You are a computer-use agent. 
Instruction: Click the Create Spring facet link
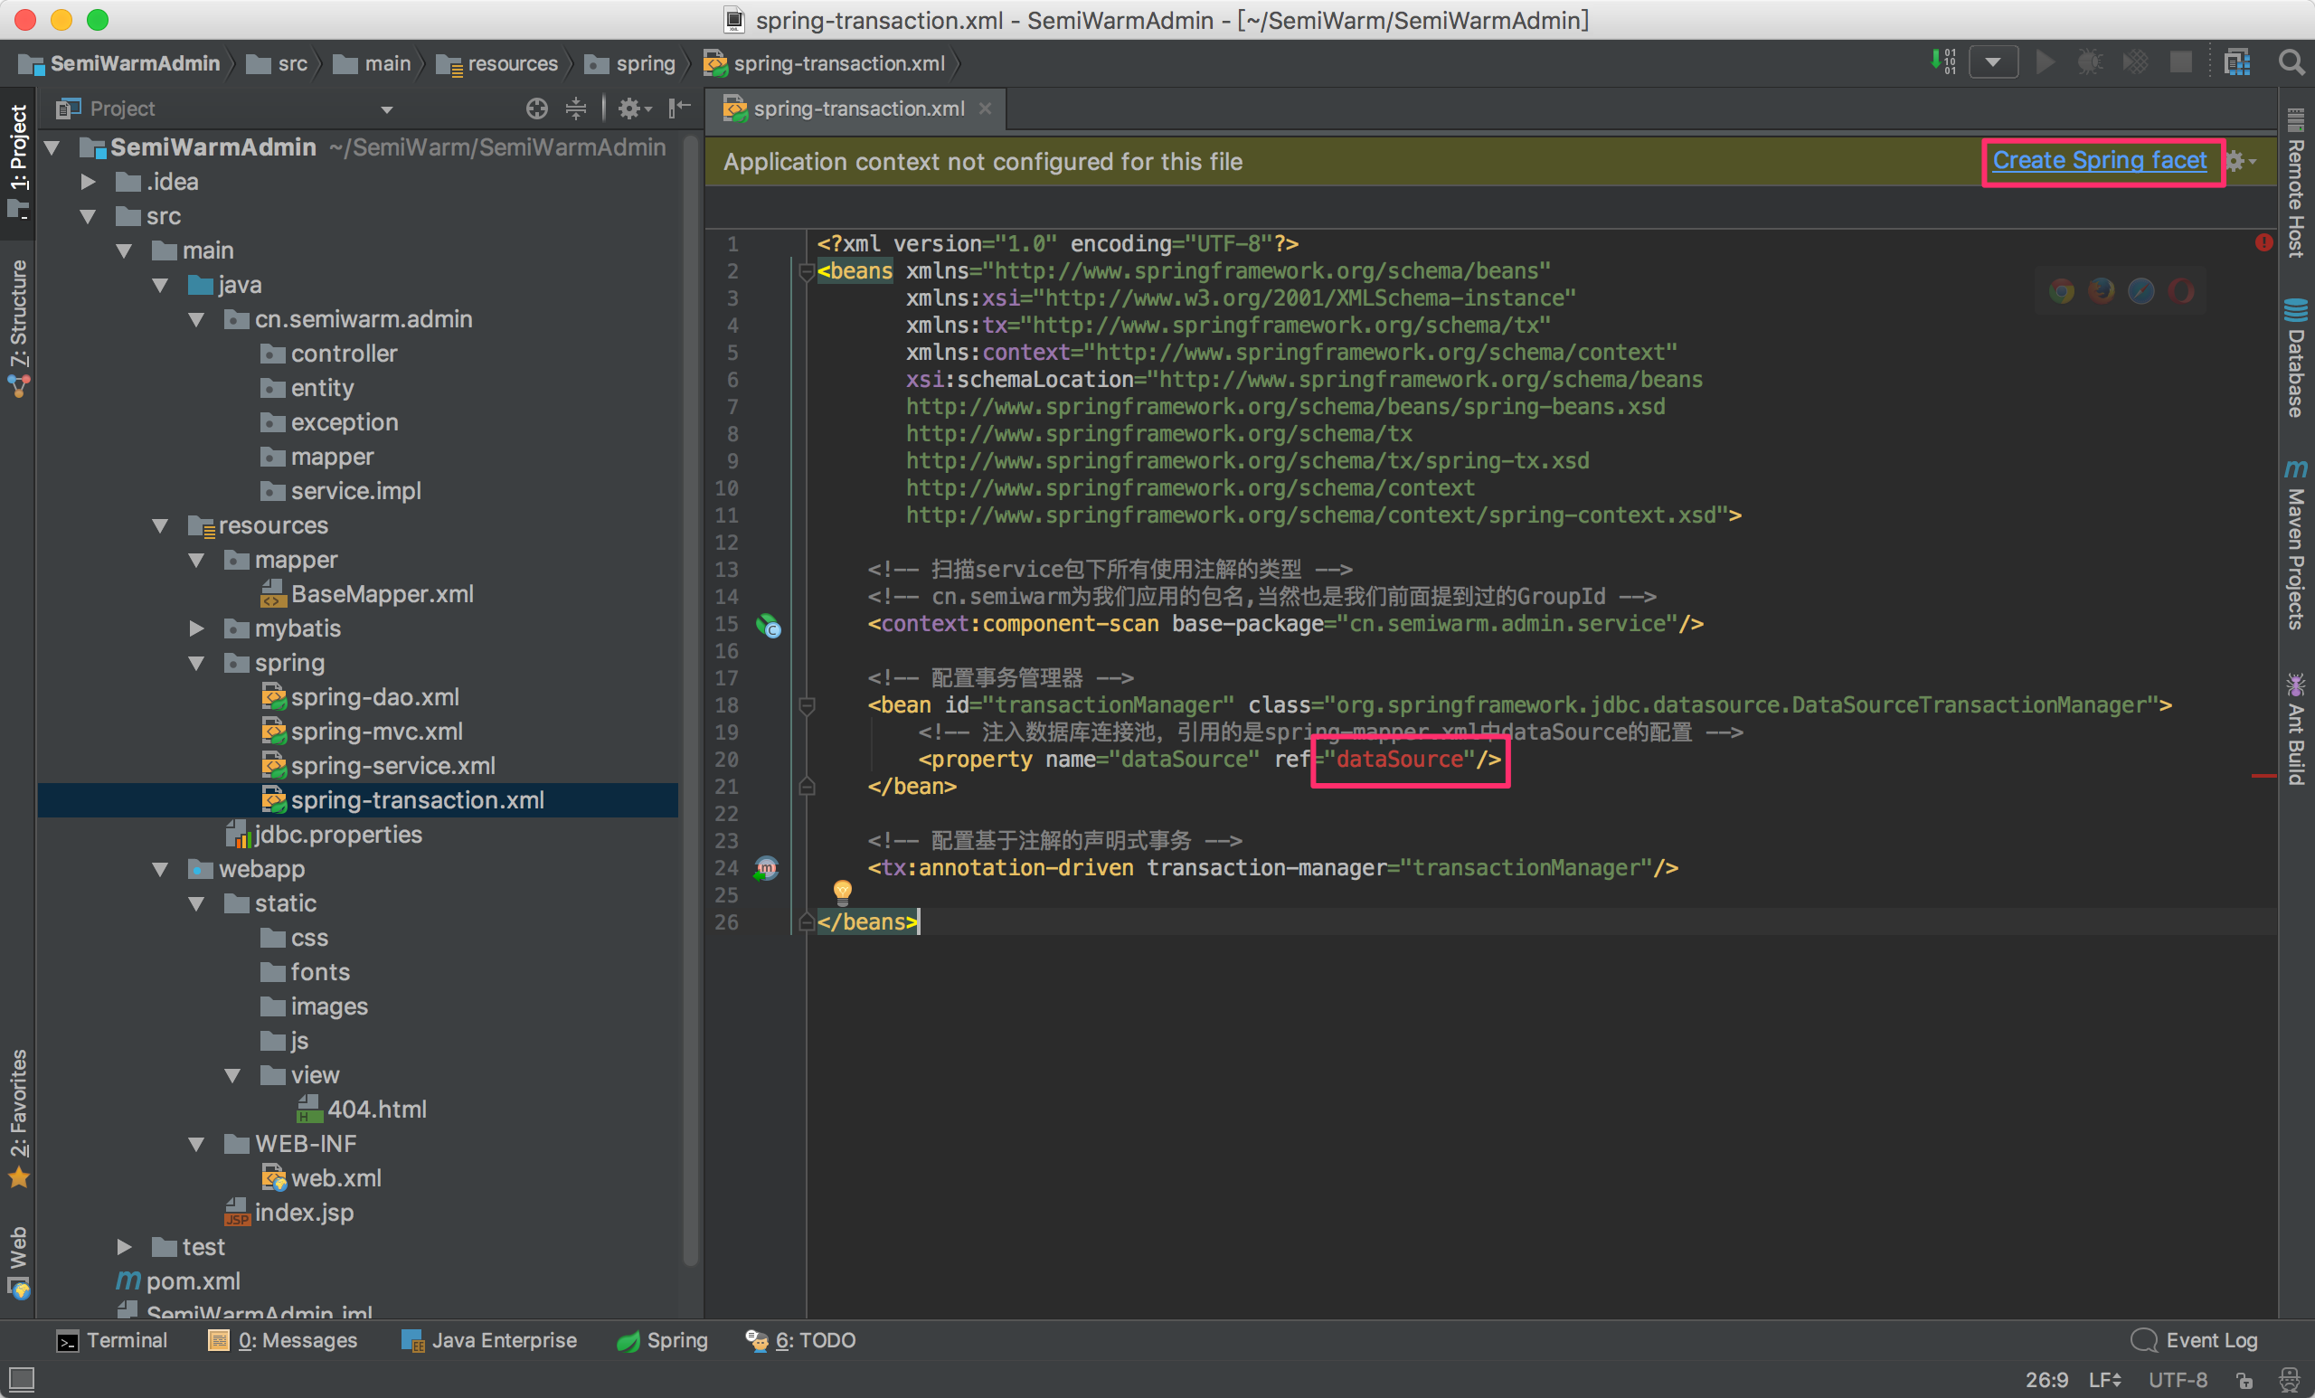coord(2099,161)
